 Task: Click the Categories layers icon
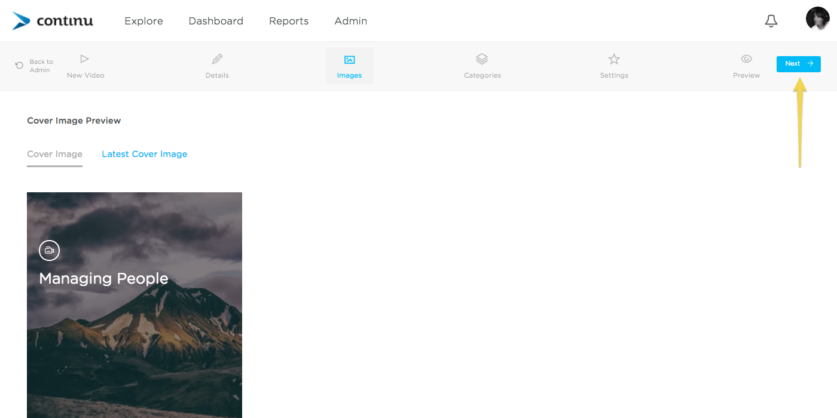point(482,59)
